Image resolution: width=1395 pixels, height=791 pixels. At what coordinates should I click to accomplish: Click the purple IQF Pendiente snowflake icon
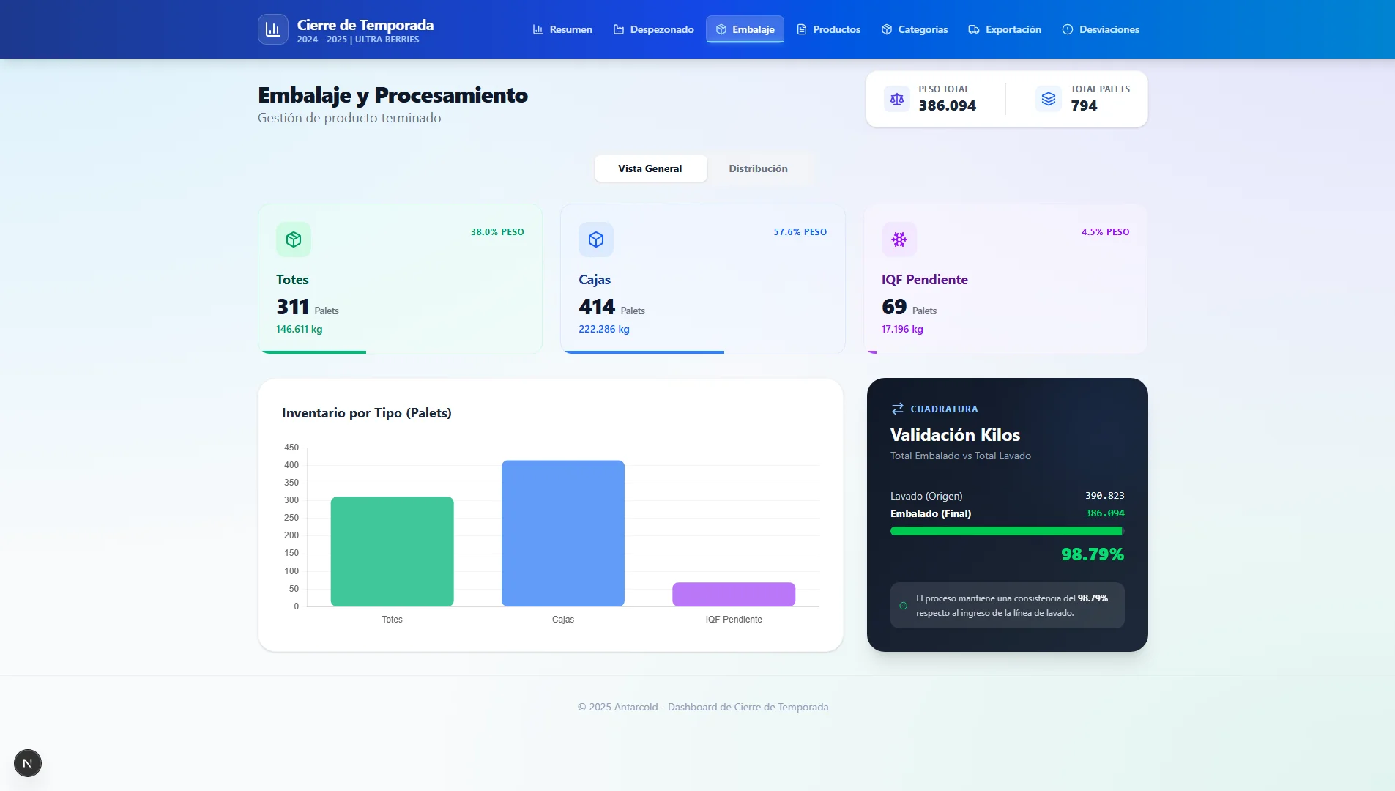click(899, 239)
